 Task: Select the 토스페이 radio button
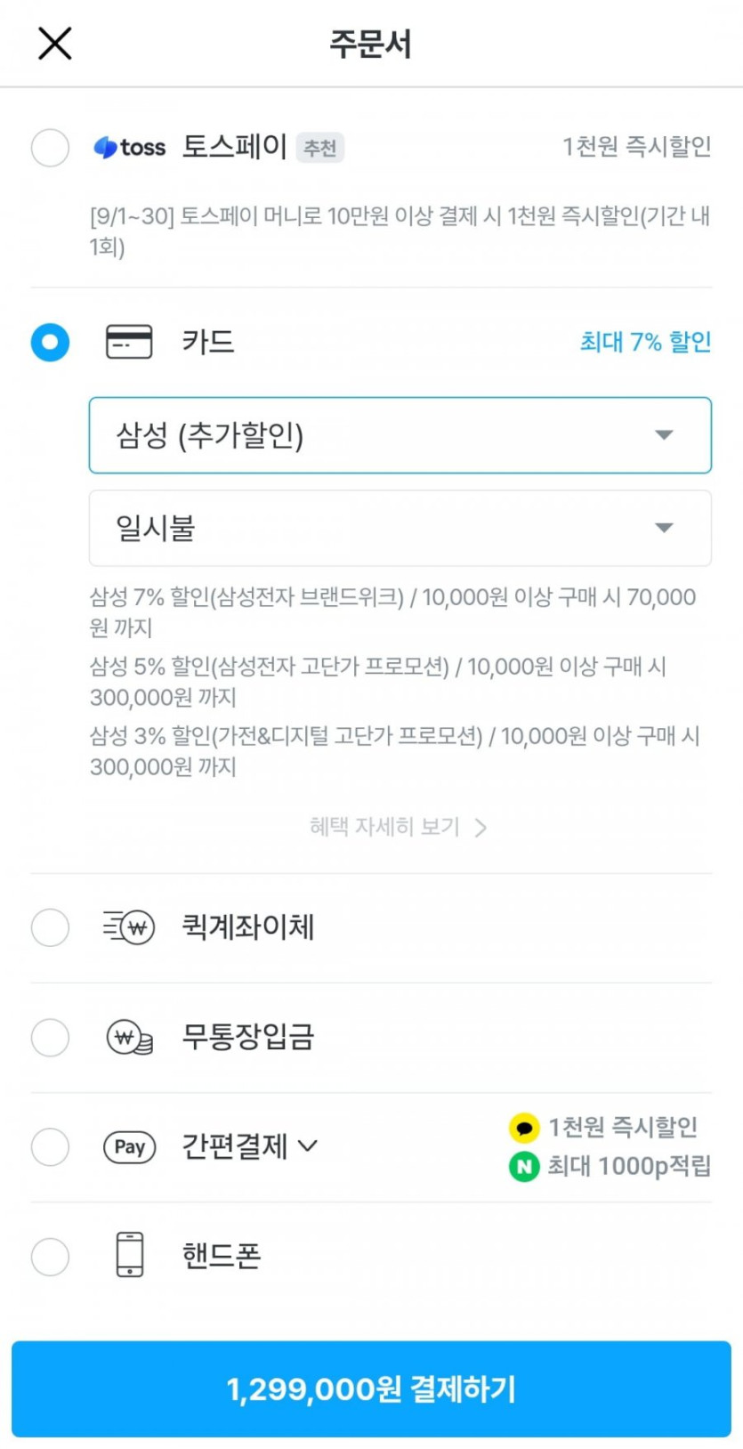(x=50, y=148)
